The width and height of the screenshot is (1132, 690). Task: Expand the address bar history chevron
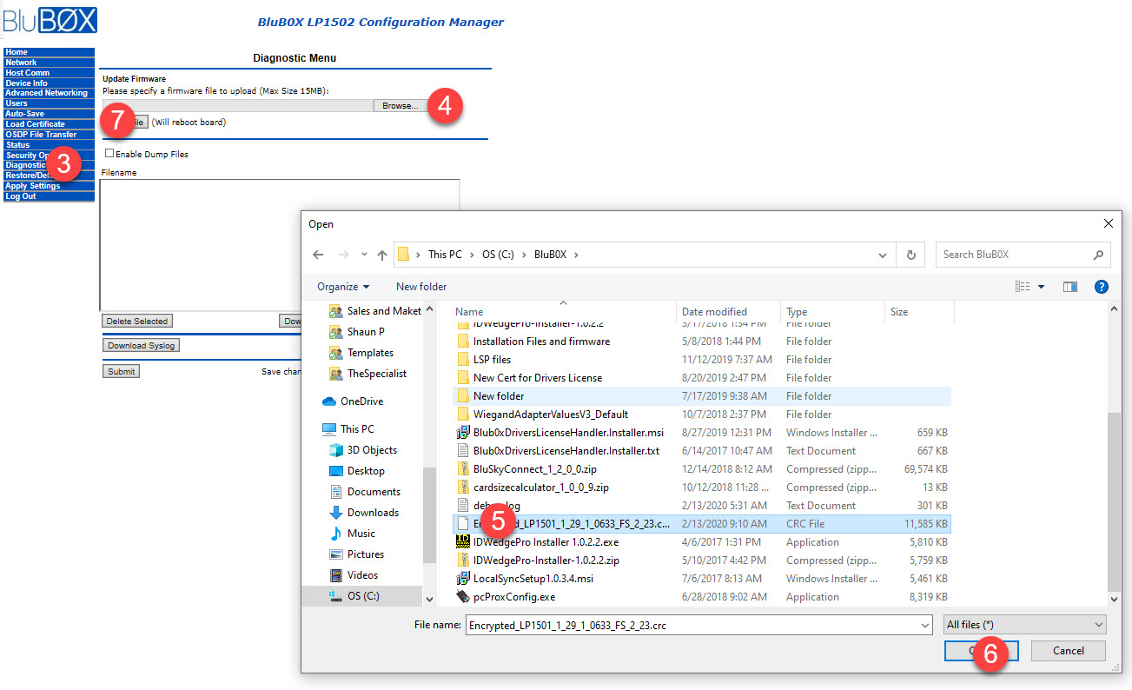pyautogui.click(x=882, y=254)
